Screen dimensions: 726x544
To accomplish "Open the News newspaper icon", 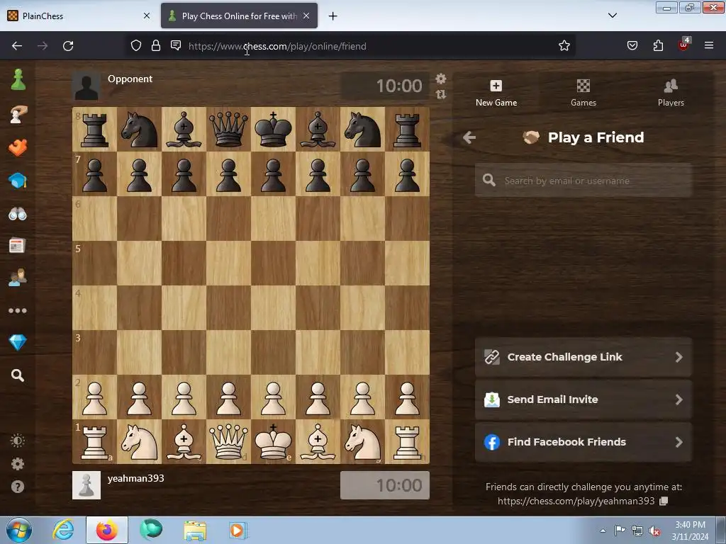I will 17,246.
